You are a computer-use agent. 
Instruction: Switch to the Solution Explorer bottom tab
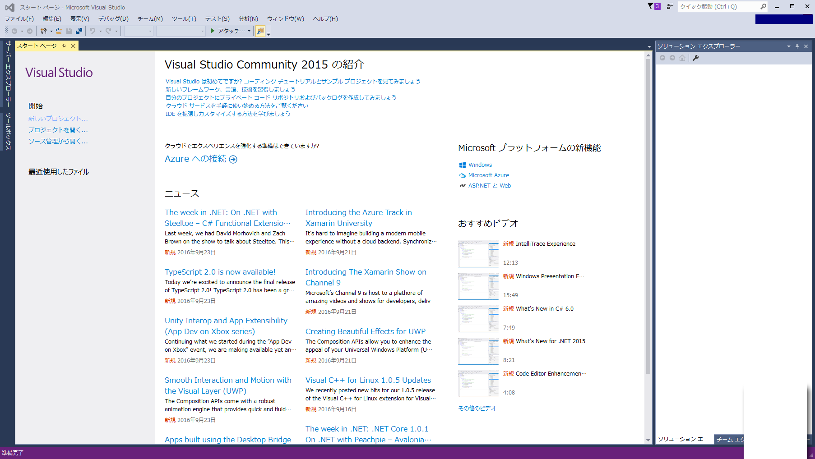click(x=683, y=439)
